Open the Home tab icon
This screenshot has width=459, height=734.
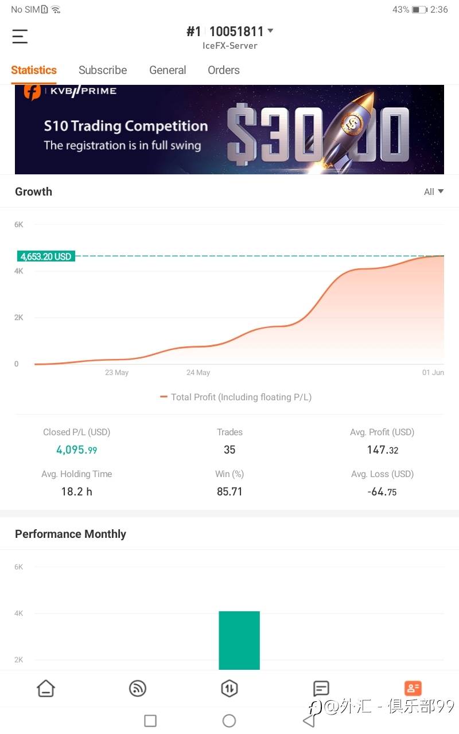pyautogui.click(x=46, y=688)
